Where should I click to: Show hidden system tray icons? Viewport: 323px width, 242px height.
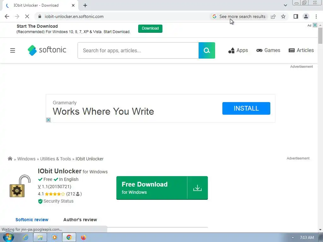[x=293, y=238]
